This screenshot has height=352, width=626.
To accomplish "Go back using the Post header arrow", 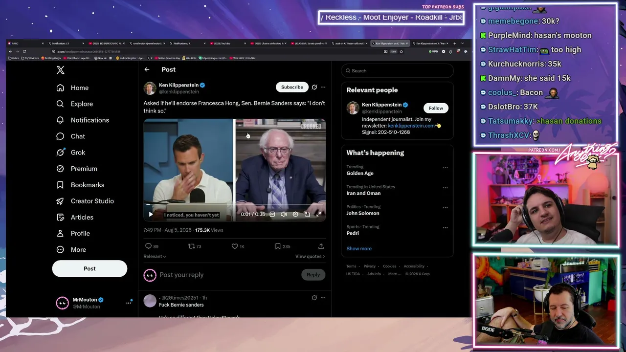I will click(147, 69).
